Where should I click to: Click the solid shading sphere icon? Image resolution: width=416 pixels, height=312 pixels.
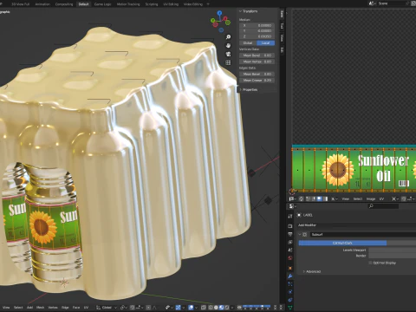pos(216,308)
